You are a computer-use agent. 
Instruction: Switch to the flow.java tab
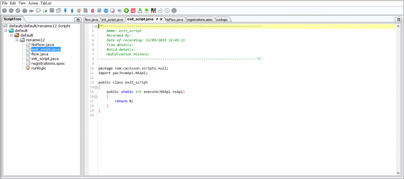tap(91, 20)
